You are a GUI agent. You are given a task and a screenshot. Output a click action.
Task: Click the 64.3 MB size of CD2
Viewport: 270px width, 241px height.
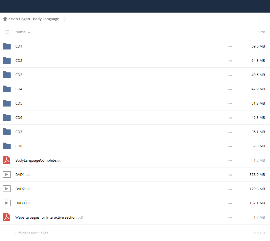point(258,61)
